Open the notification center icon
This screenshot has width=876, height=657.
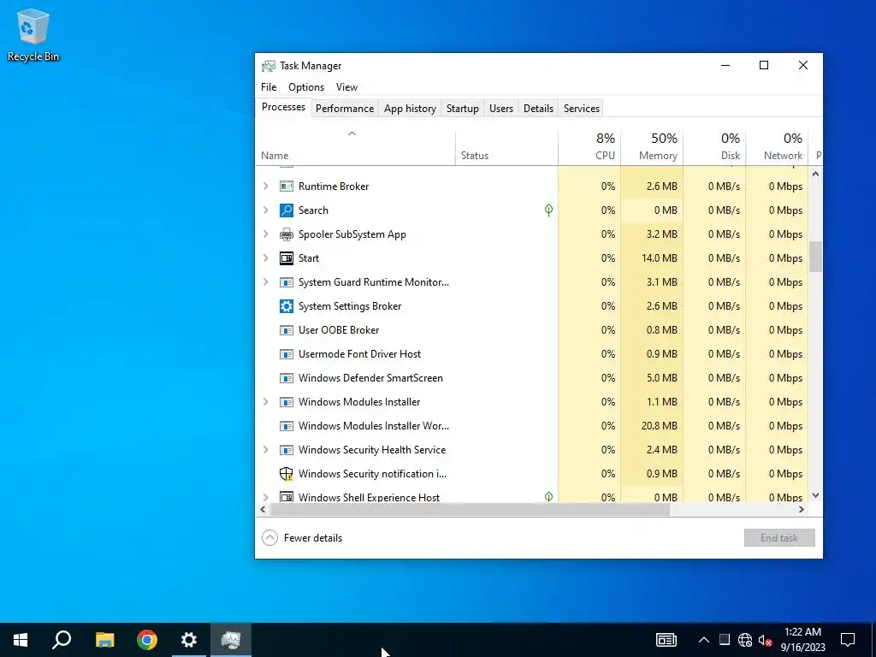[x=848, y=640]
